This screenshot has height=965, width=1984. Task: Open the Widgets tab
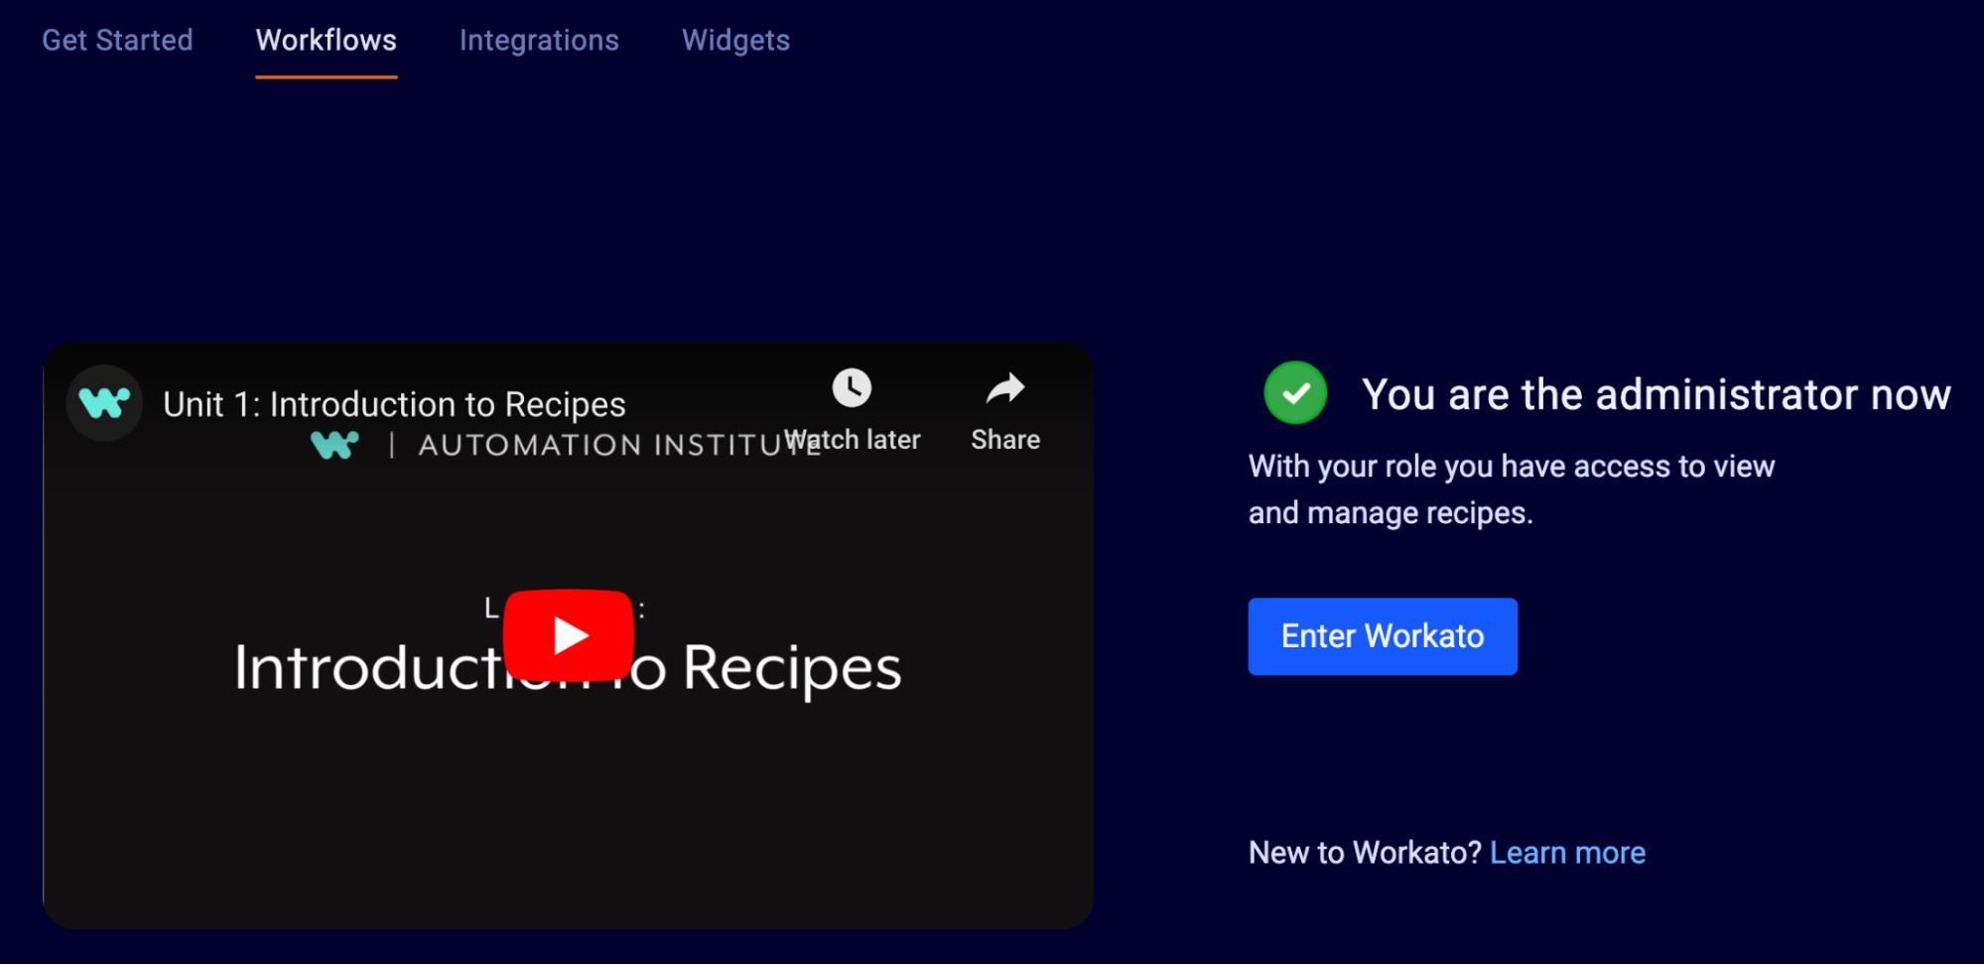735,40
